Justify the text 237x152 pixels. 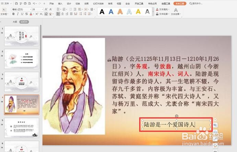click(x=71, y=14)
